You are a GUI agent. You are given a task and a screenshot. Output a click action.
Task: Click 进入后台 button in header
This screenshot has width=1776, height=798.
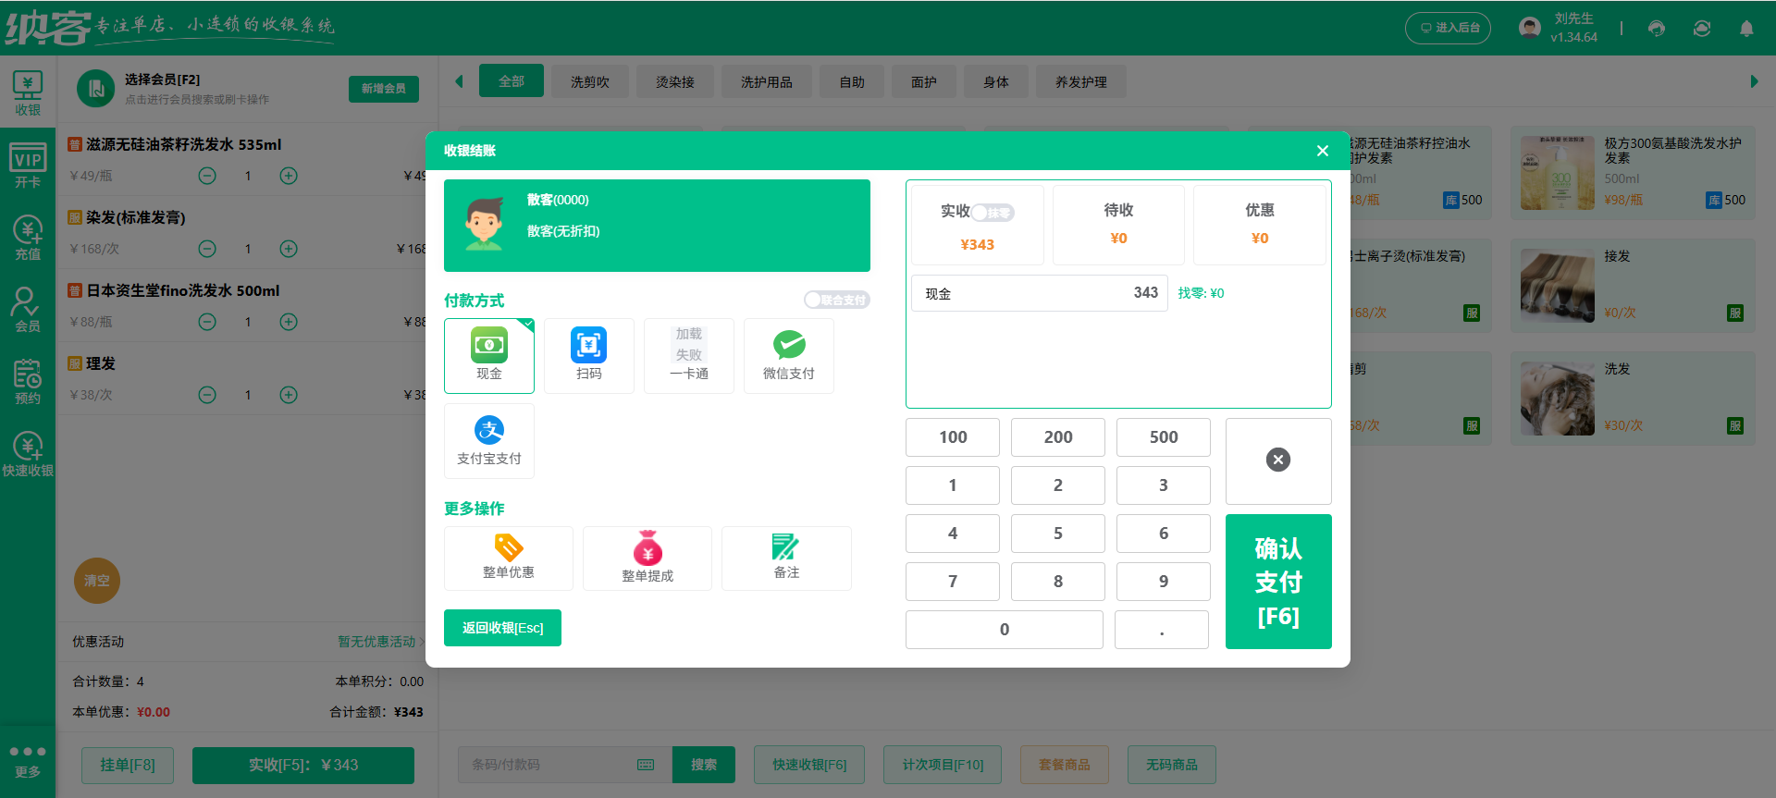click(x=1449, y=28)
